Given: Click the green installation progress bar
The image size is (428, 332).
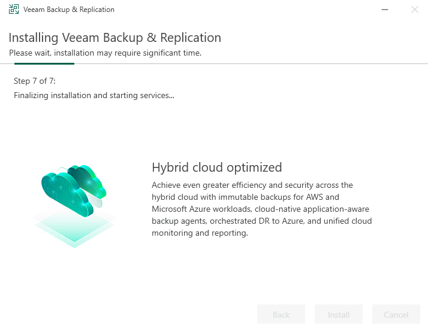Looking at the screenshot, I should (x=44, y=64).
